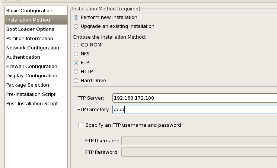This screenshot has width=277, height=168.
Task: Open Post-Installation Script section
Action: (32, 103)
